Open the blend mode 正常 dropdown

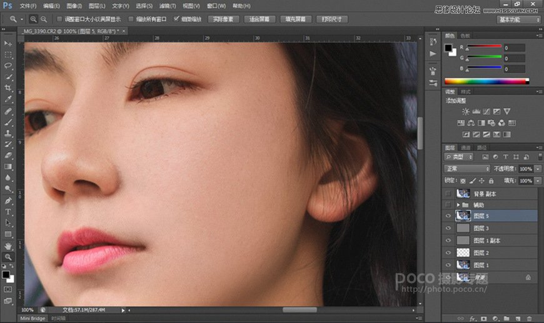(467, 169)
